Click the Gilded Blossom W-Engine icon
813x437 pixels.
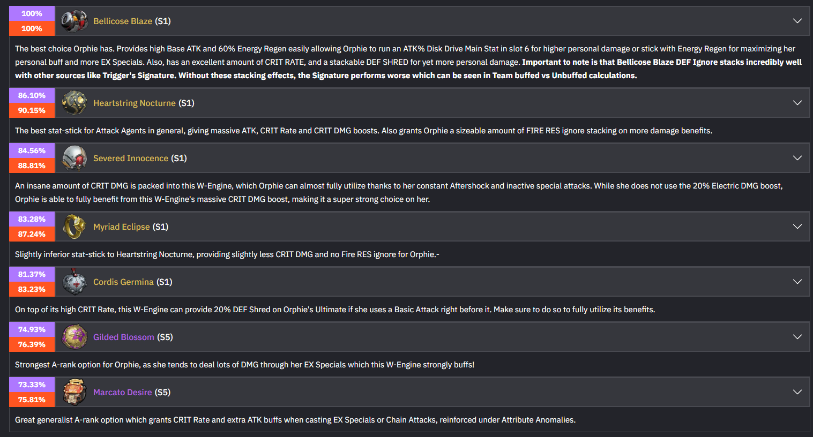pos(74,337)
